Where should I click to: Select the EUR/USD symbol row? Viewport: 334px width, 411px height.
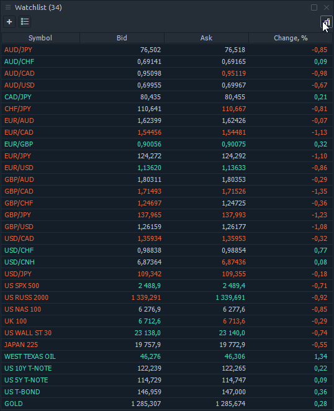167,168
